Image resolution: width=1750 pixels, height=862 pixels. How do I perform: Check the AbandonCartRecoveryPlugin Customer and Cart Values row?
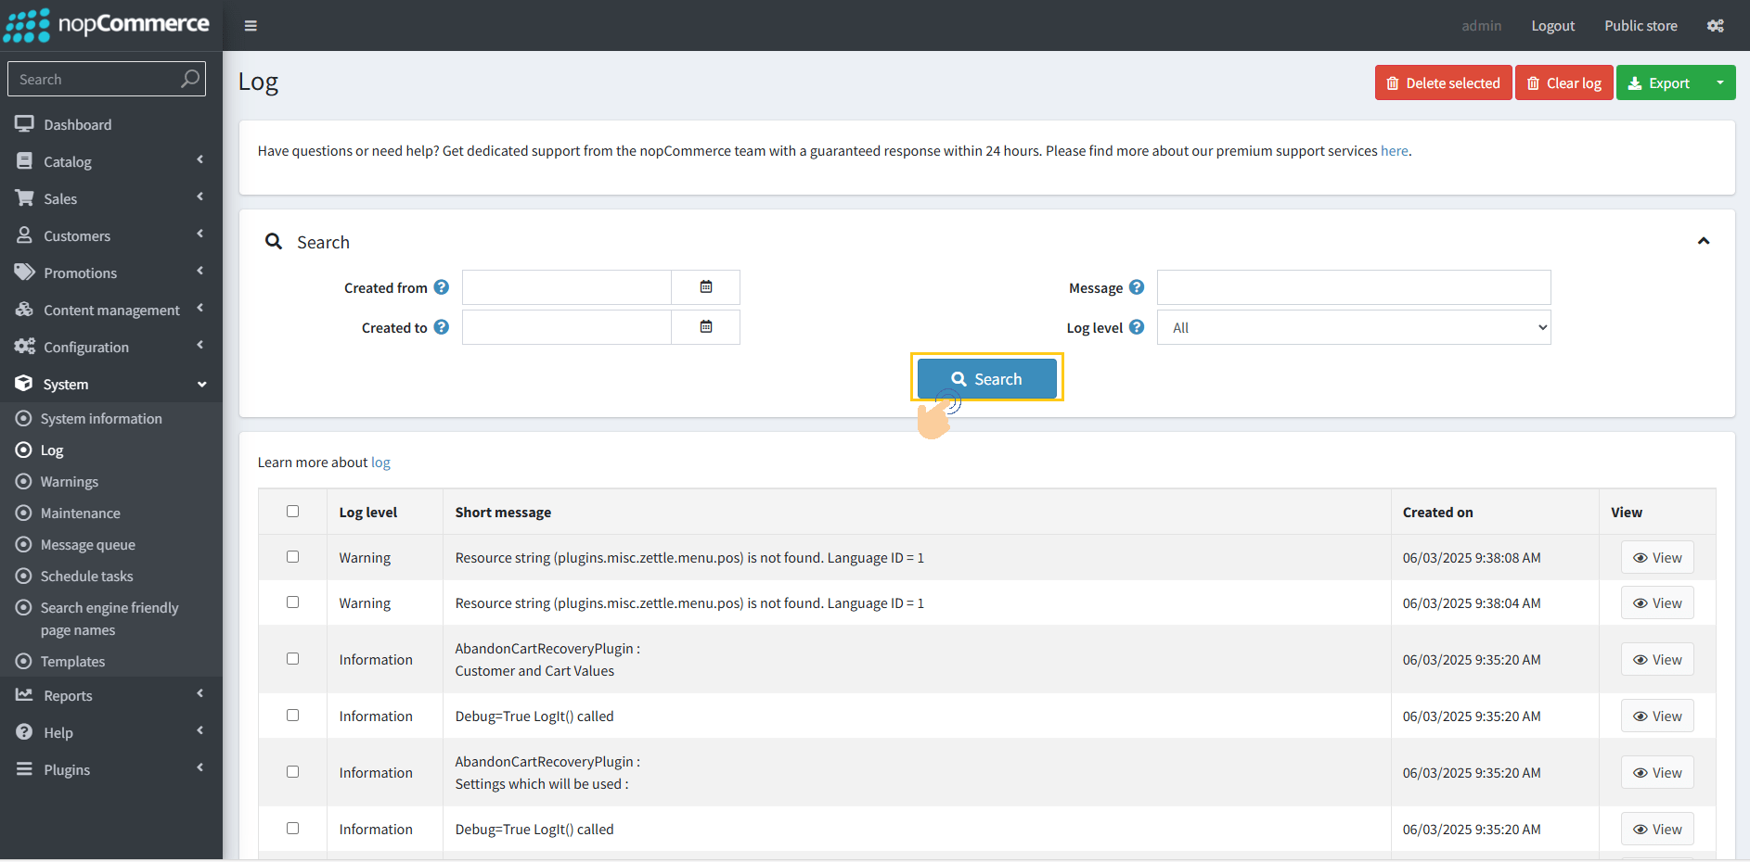[x=293, y=659]
